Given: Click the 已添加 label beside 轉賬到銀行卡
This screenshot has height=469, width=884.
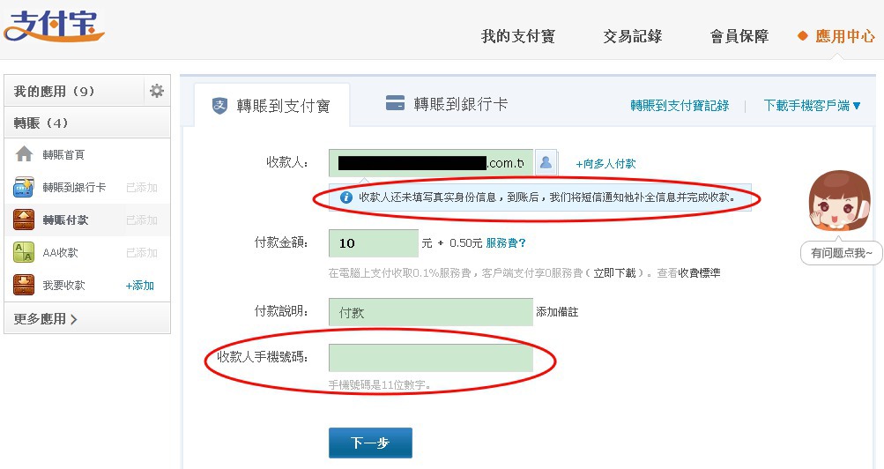Looking at the screenshot, I should pyautogui.click(x=142, y=187).
